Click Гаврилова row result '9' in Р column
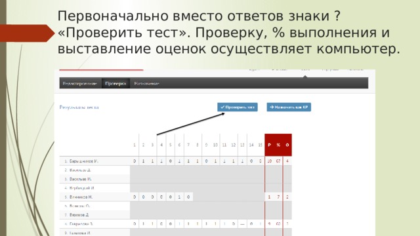 pos(269,224)
